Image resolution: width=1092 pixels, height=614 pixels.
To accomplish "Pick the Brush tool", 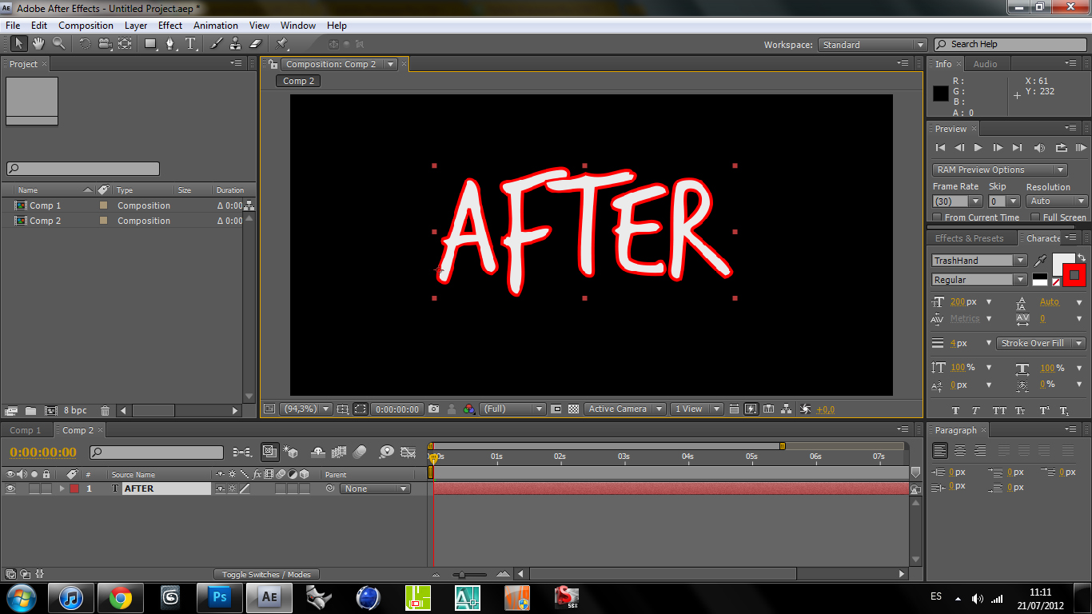I will tap(216, 44).
